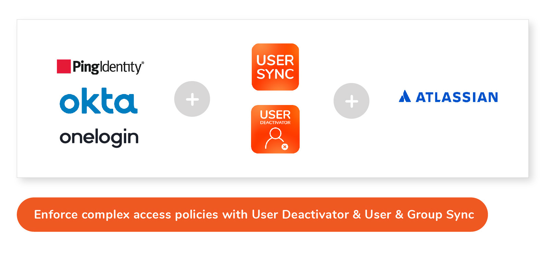This screenshot has height=263, width=547.
Task: Open the User Deactivator app icon
Action: 275,129
